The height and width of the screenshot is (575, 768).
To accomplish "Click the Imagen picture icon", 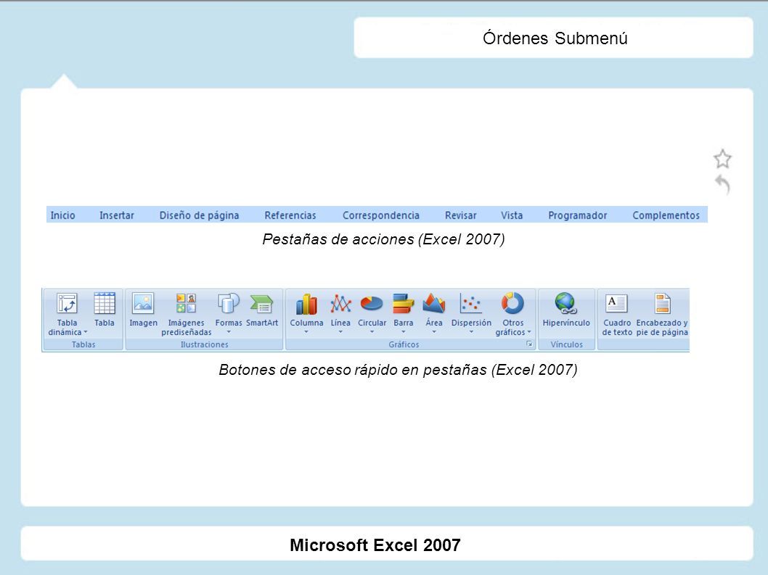I will pyautogui.click(x=143, y=303).
